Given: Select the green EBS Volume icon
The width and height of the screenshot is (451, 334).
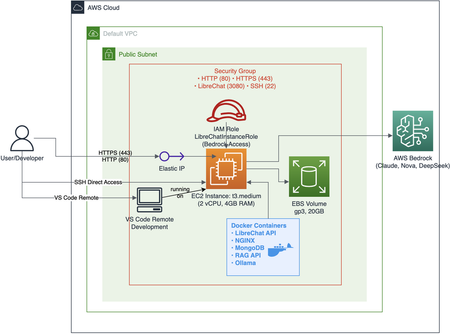Looking at the screenshot, I should click(309, 177).
